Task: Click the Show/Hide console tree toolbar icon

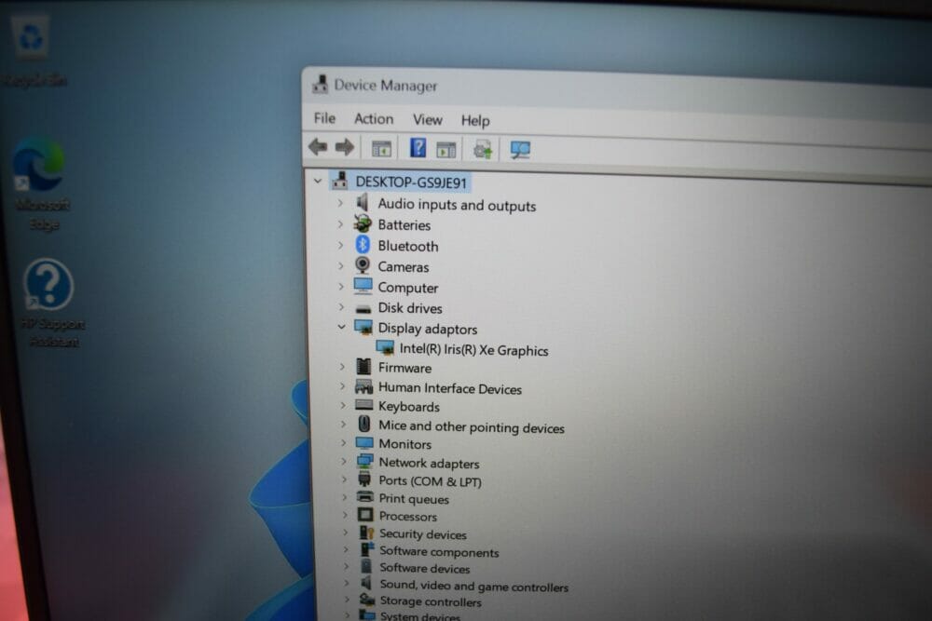Action: coord(381,148)
